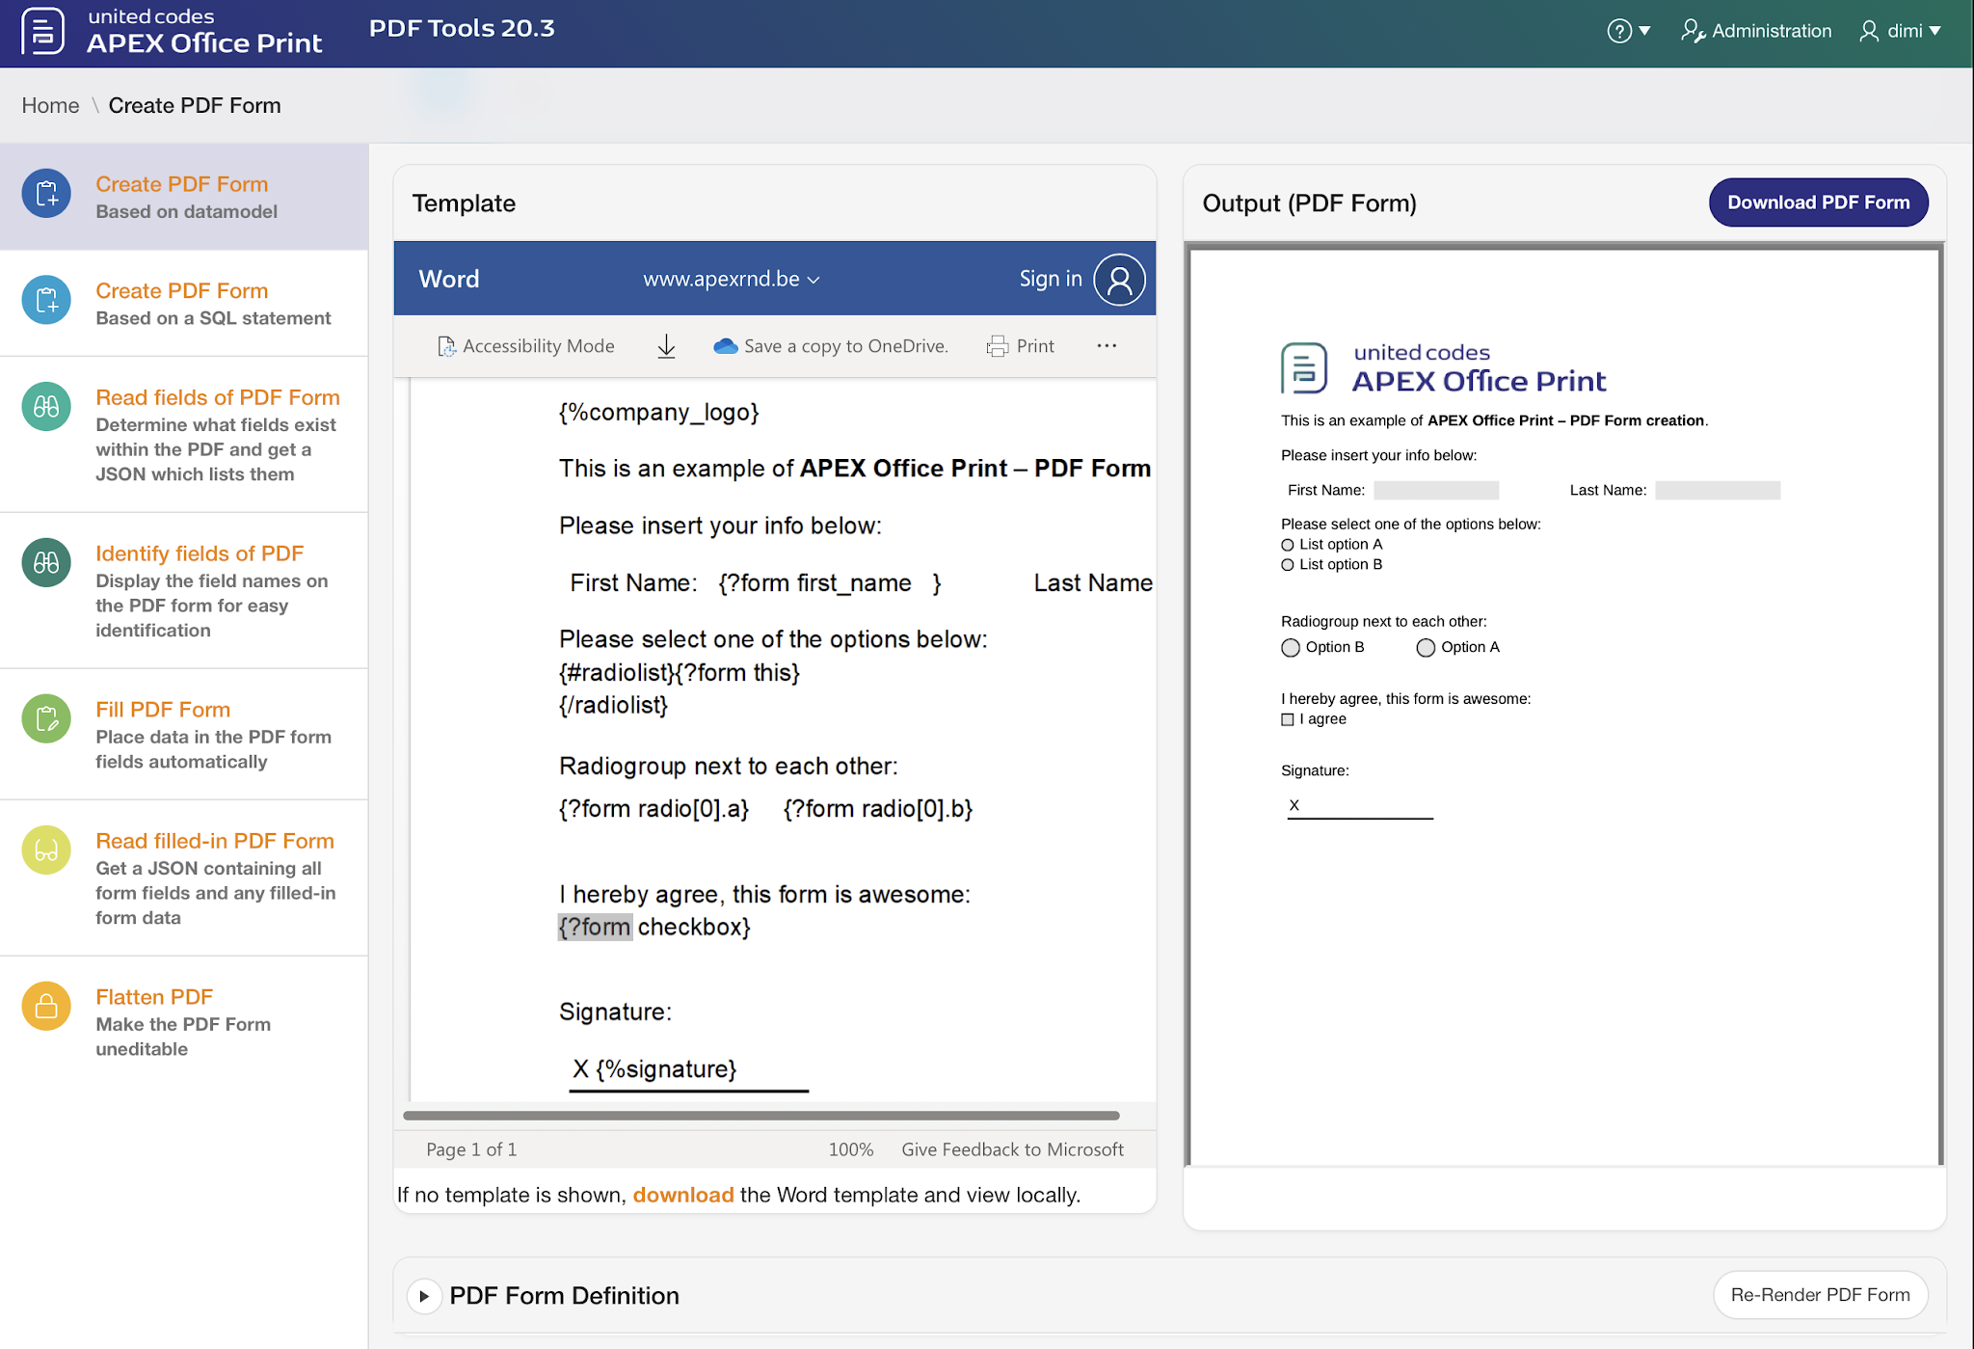Click the Download PDF Form button

(x=1818, y=202)
